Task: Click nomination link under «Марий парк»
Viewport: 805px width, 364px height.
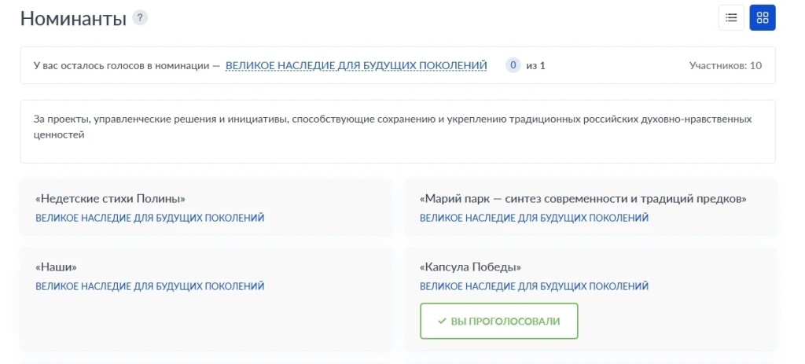Action: click(535, 219)
